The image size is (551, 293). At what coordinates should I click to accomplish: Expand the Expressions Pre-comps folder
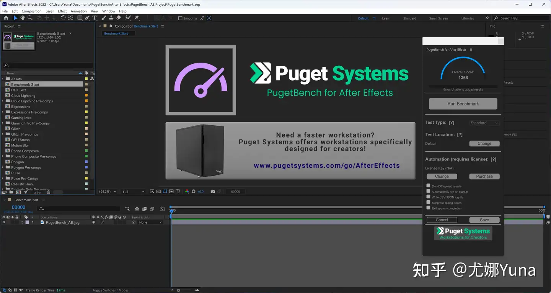tap(3, 112)
